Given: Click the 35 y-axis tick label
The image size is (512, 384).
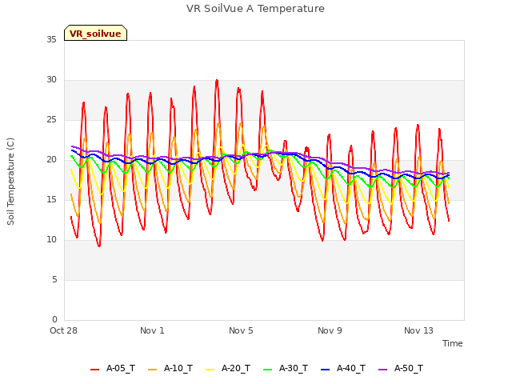Looking at the screenshot, I should pyautogui.click(x=51, y=40).
